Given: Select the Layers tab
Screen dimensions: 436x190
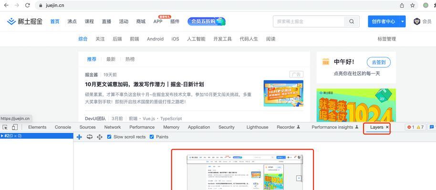Looking at the screenshot, I should [376, 127].
